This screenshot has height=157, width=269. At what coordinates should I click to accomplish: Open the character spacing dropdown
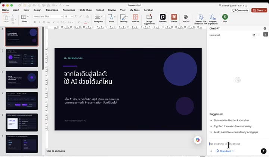point(63,22)
